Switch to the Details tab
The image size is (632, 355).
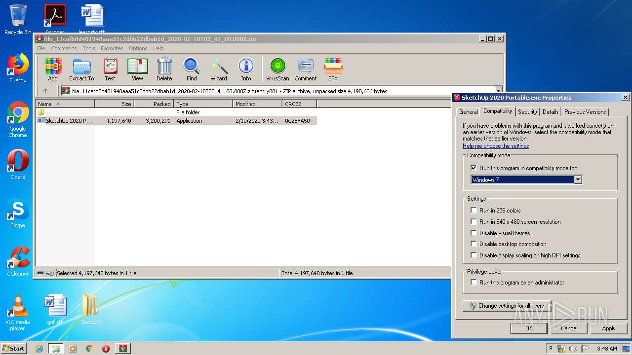point(551,112)
